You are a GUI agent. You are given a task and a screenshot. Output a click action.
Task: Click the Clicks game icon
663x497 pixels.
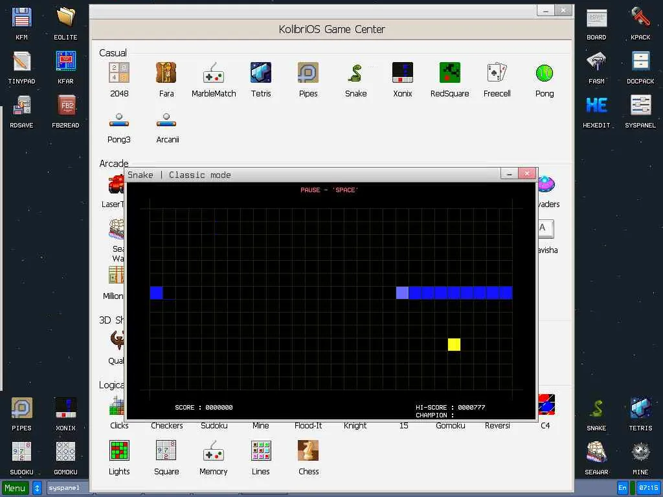117,405
